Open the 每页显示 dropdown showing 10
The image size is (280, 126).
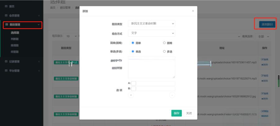tap(71, 36)
